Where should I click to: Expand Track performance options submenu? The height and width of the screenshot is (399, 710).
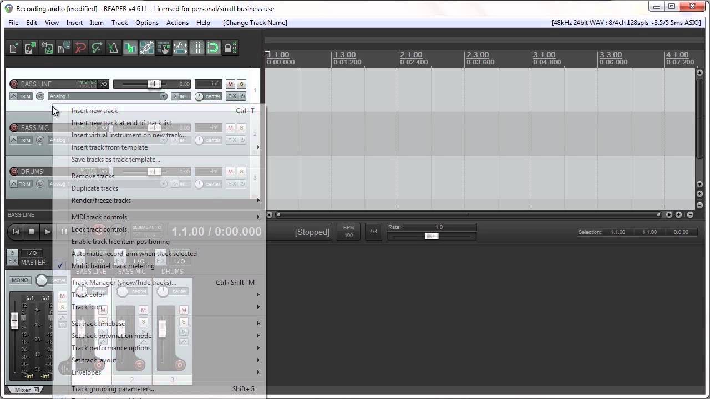tap(159, 348)
